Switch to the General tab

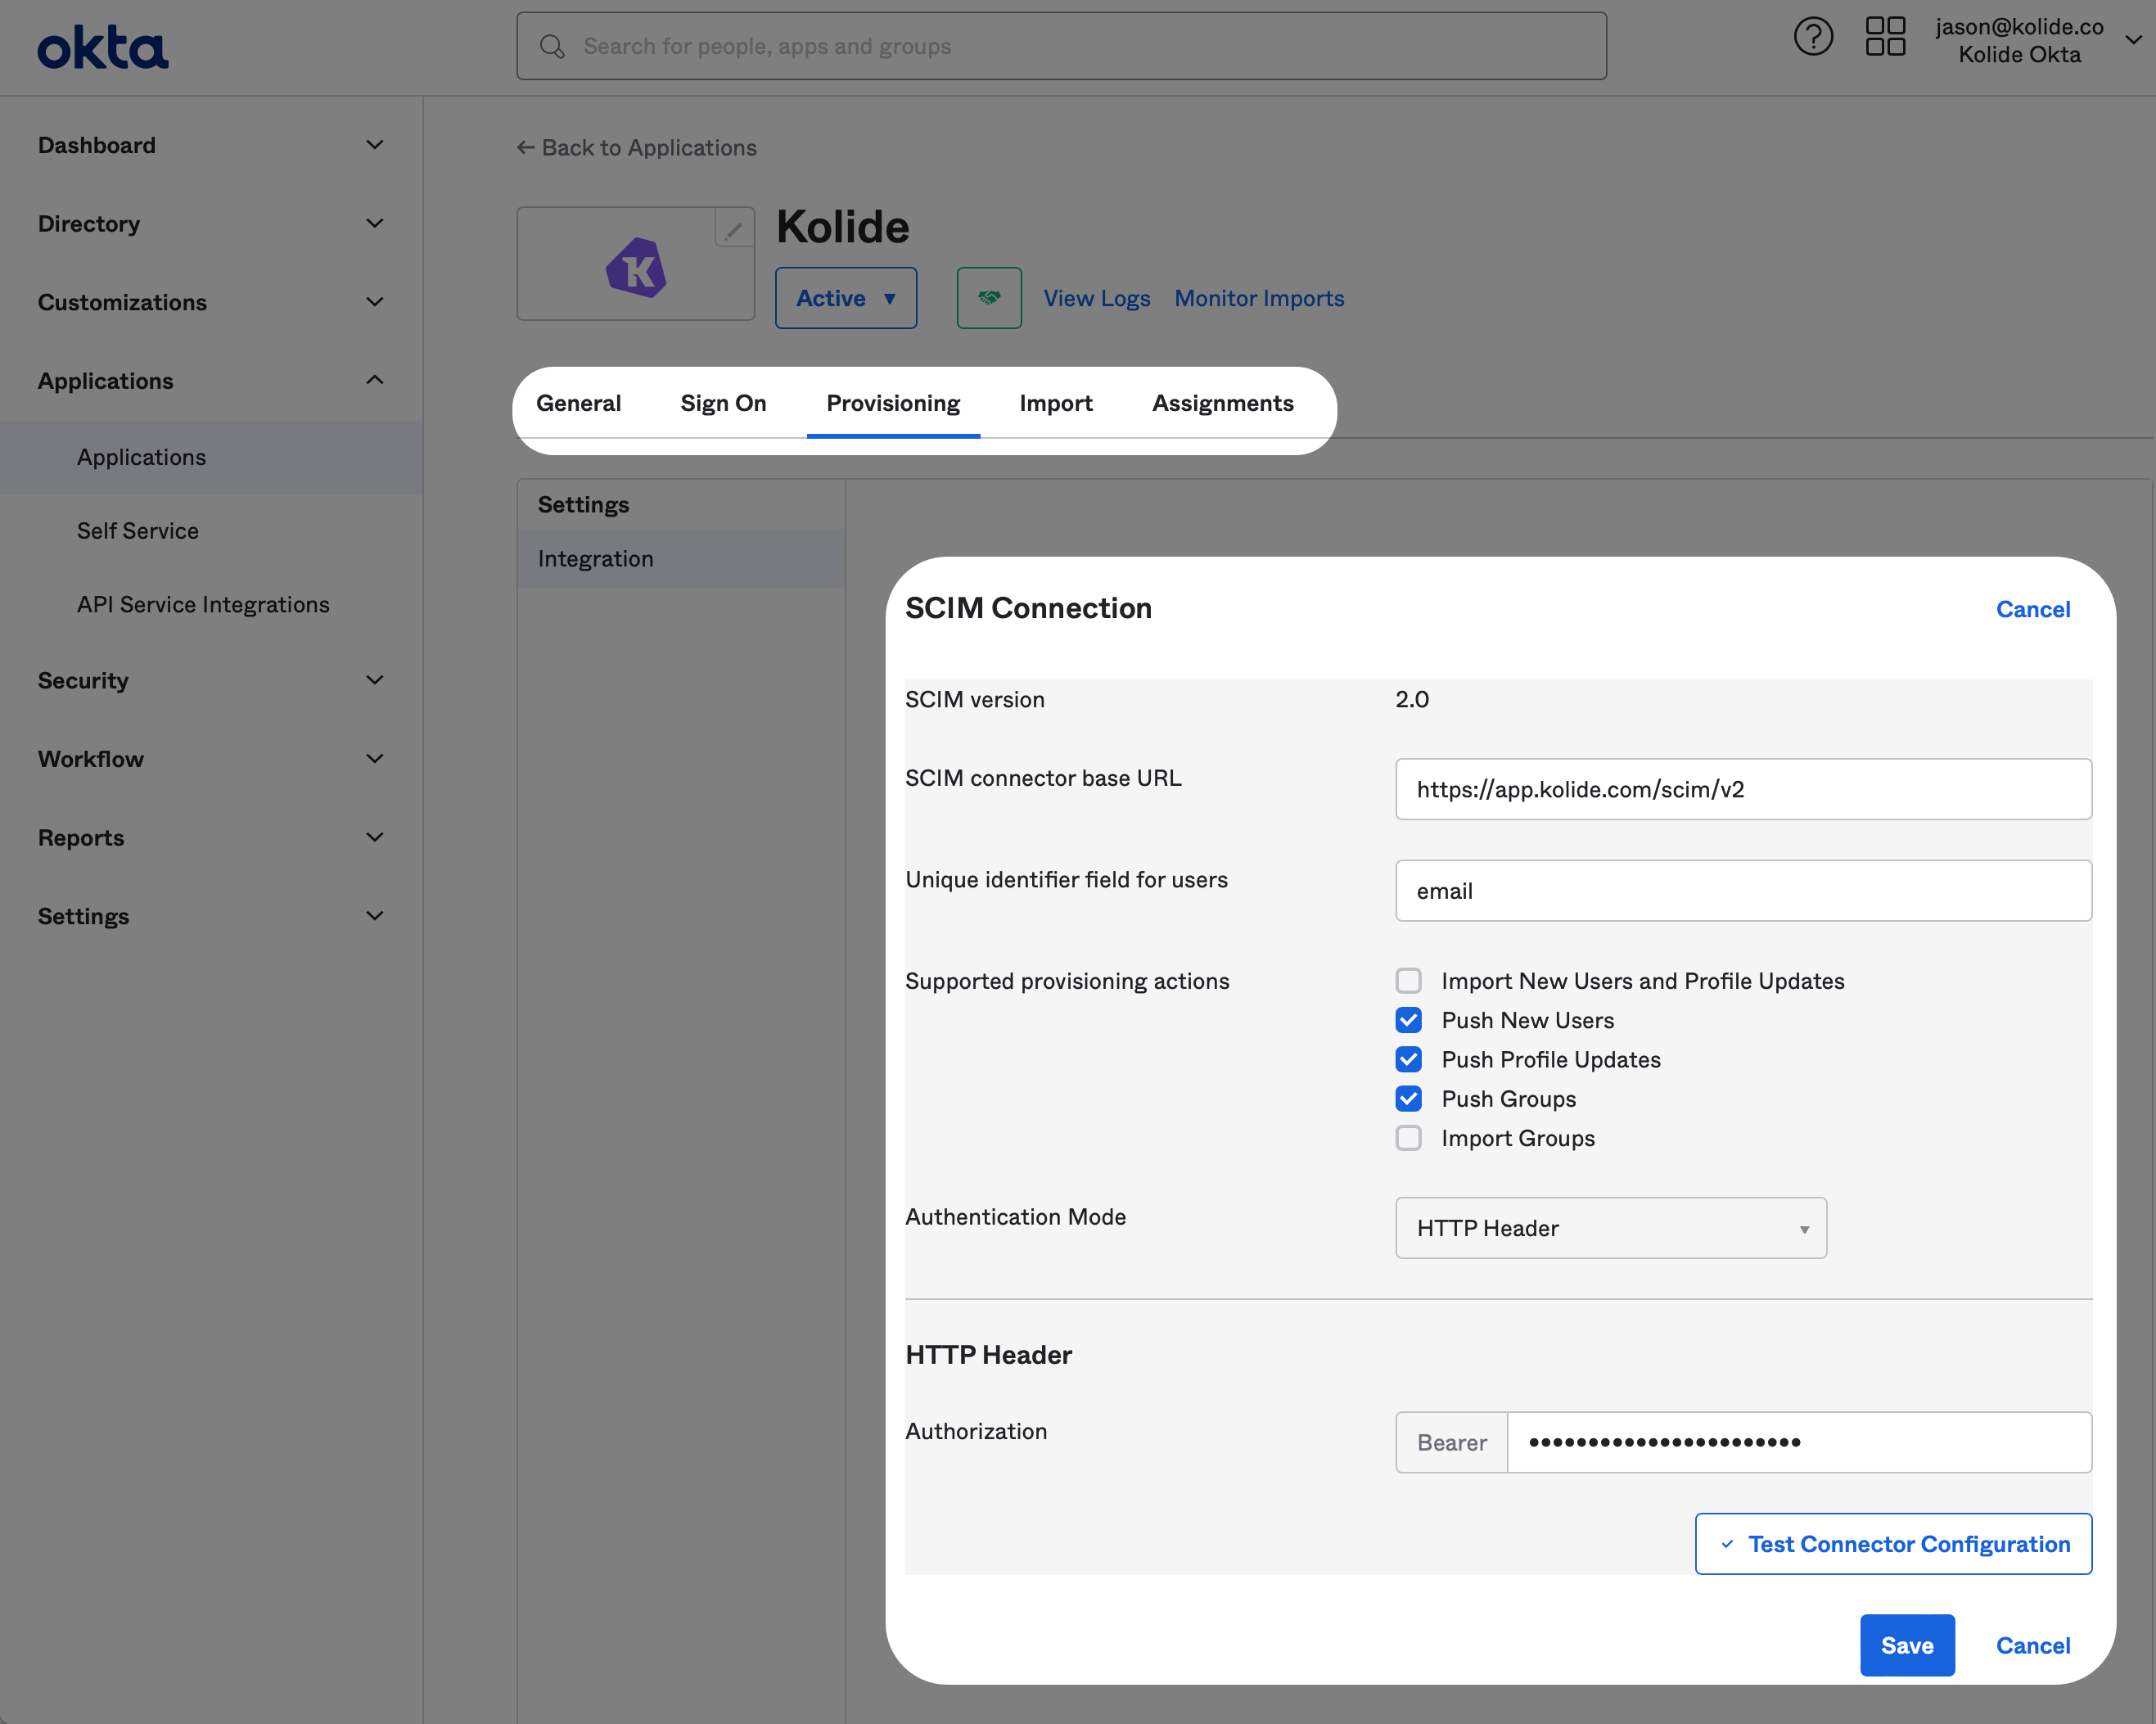[578, 403]
